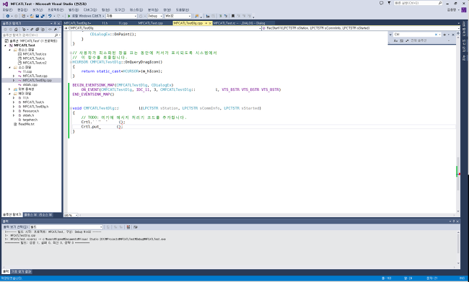Click the Find in Files toolbar icon

click(196, 16)
